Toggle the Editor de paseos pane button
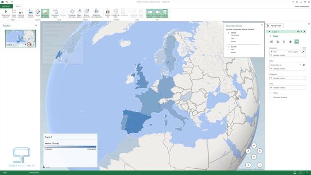Viewport: 311px width, 175px height. tap(150, 14)
